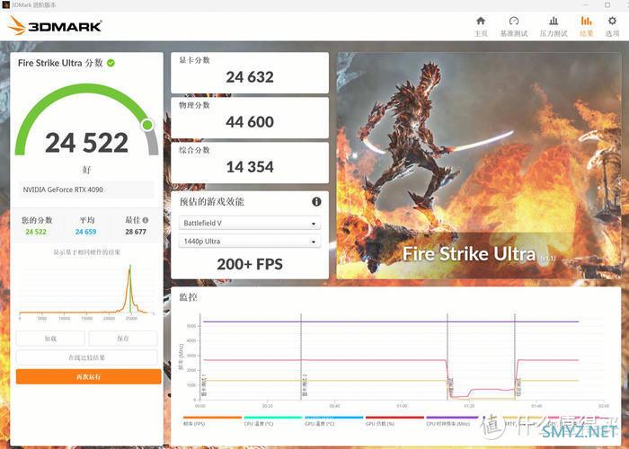The image size is (629, 449).
Task: Go to the 主页 home tab
Action: 481,26
